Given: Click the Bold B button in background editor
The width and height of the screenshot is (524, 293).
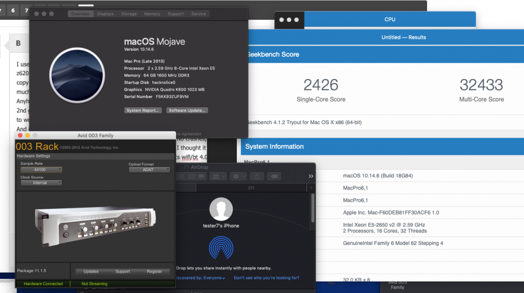Looking at the screenshot, I should coord(18,43).
